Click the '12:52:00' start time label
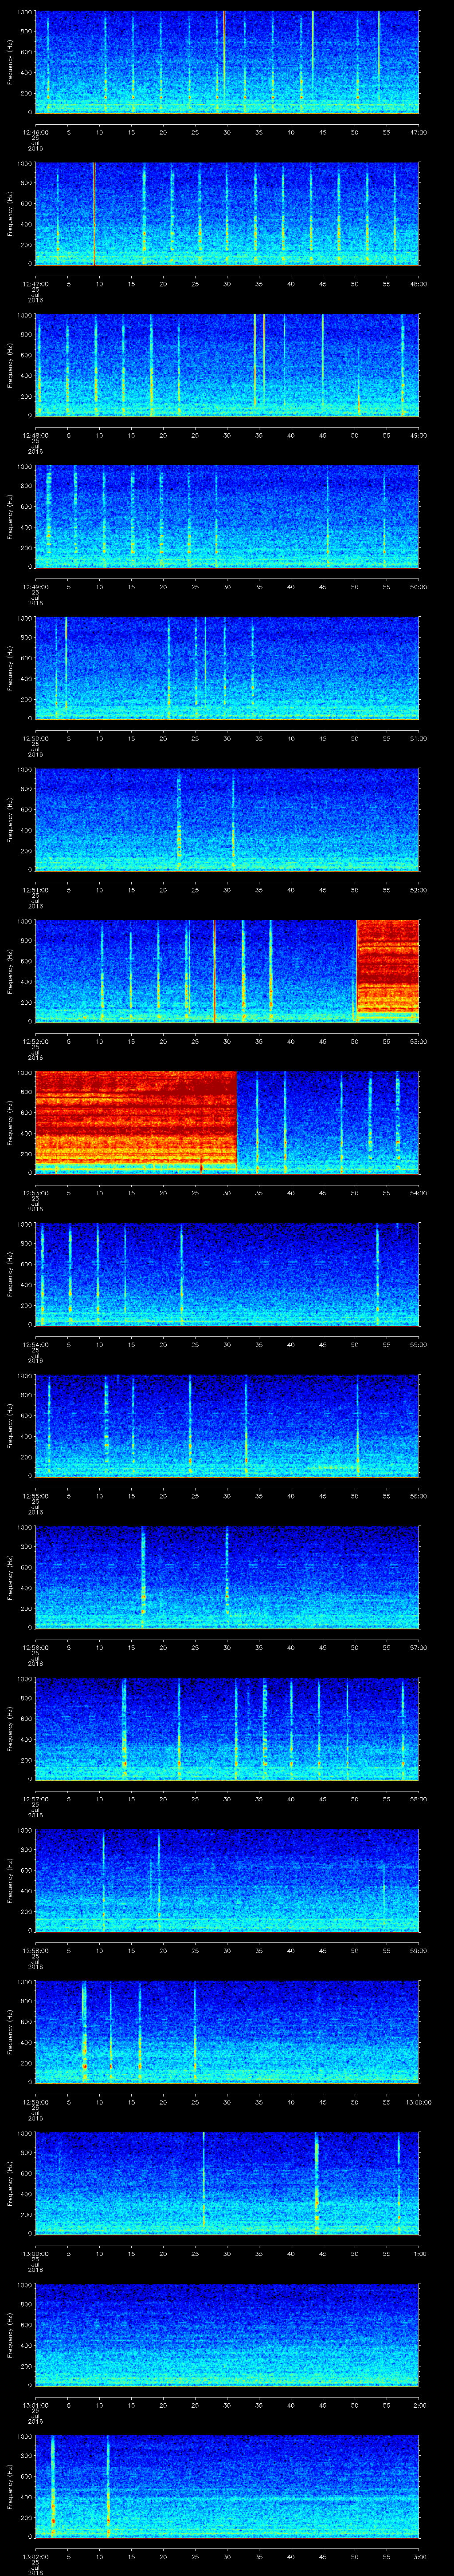Image resolution: width=454 pixels, height=2576 pixels. point(35,1042)
